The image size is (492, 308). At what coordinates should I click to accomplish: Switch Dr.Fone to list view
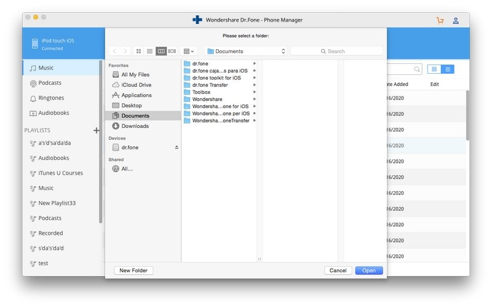pos(448,69)
